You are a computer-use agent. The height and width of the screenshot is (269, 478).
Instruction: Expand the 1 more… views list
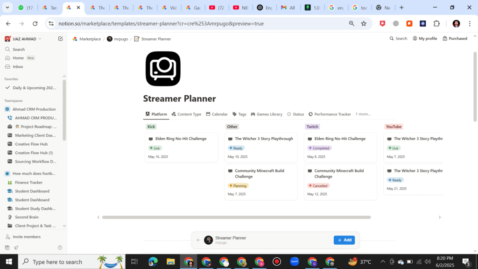click(x=363, y=114)
